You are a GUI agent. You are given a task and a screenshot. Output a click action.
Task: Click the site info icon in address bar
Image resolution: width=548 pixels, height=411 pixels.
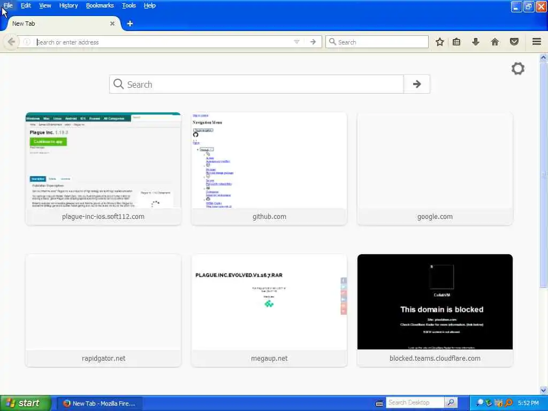pos(27,42)
